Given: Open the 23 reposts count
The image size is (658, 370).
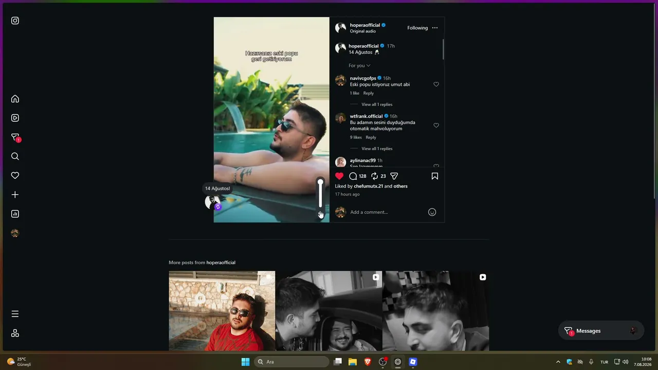Looking at the screenshot, I should (x=383, y=176).
